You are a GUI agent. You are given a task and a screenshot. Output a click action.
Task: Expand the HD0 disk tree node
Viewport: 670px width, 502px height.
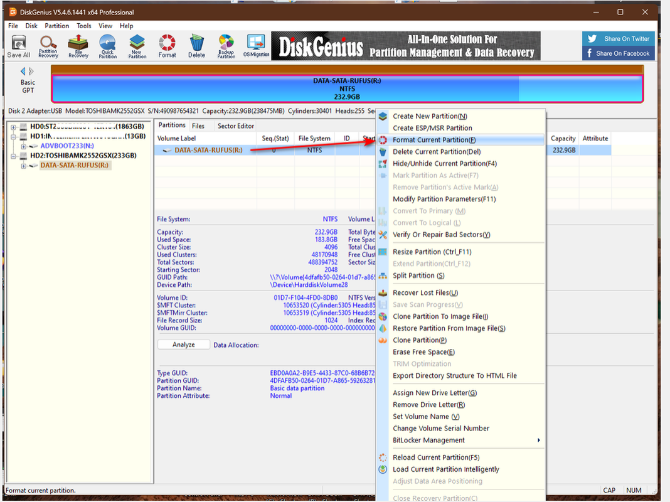(x=13, y=127)
